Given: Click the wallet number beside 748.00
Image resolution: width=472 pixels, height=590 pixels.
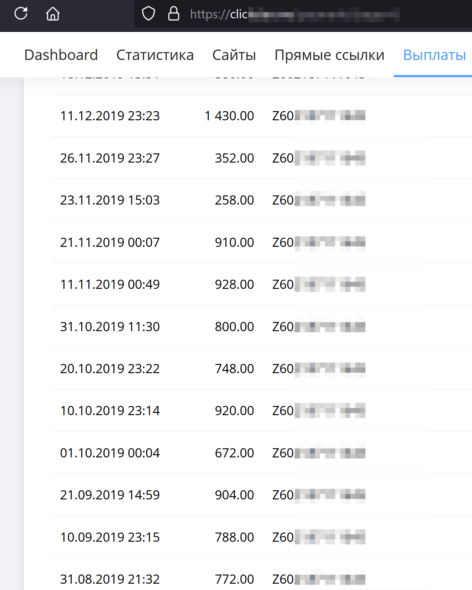Looking at the screenshot, I should pyautogui.click(x=319, y=369).
